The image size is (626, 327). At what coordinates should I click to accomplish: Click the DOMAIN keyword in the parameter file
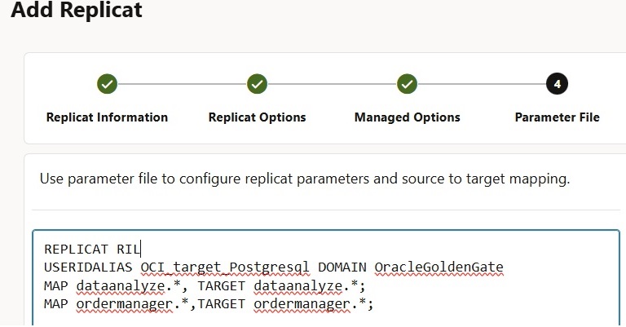pos(342,267)
